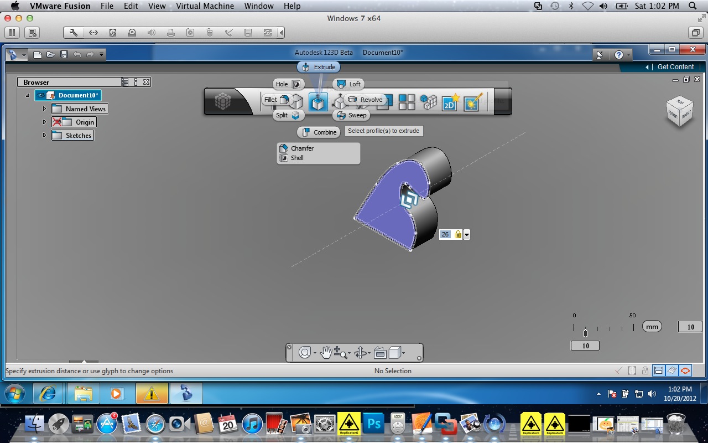Image resolution: width=708 pixels, height=443 pixels.
Task: Open Get Content panel
Action: 675,67
